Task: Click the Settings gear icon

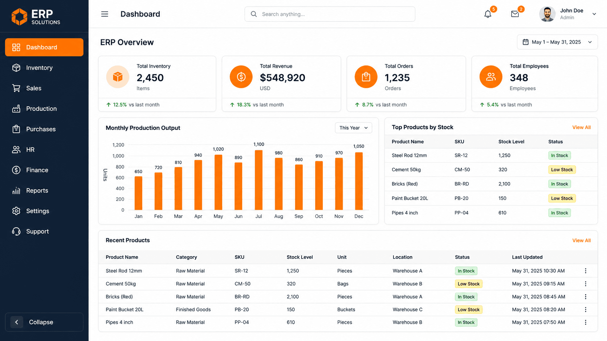Action: [x=16, y=211]
